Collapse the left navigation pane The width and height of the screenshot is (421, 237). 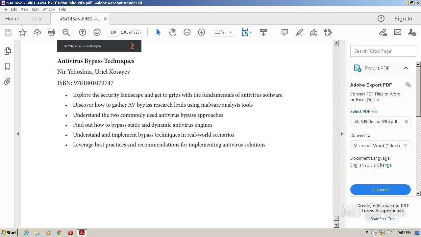coord(18,134)
